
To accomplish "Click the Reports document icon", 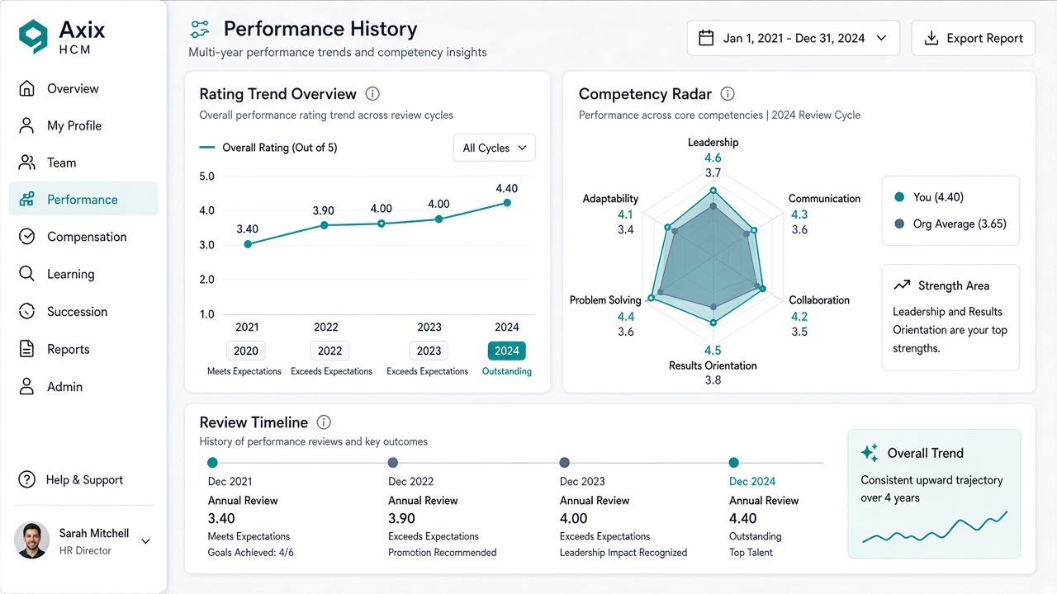I will [x=27, y=349].
